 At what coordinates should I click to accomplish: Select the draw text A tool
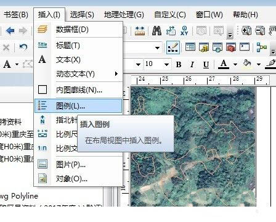click(x=7, y=64)
